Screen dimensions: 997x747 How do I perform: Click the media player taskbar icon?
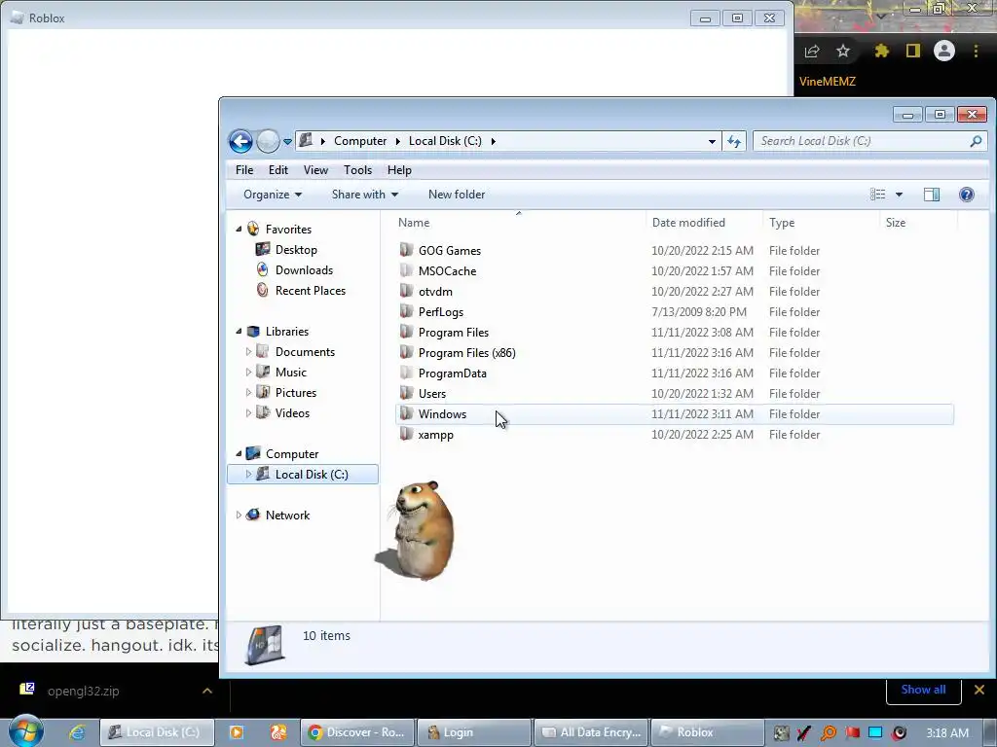pyautogui.click(x=236, y=732)
